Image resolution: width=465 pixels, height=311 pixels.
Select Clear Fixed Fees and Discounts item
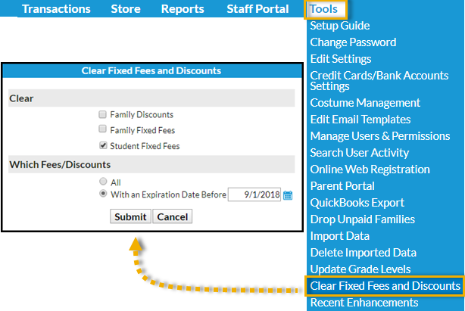click(385, 286)
